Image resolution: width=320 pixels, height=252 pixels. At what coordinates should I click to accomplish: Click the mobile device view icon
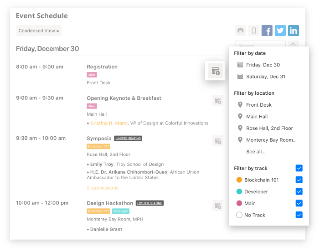[x=254, y=31]
